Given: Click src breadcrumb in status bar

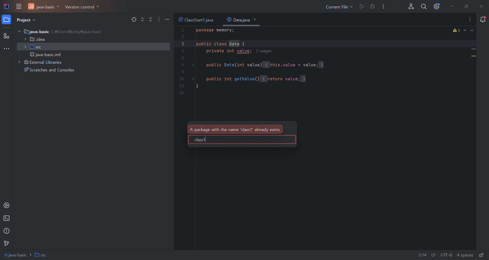Looking at the screenshot, I should coord(40,255).
